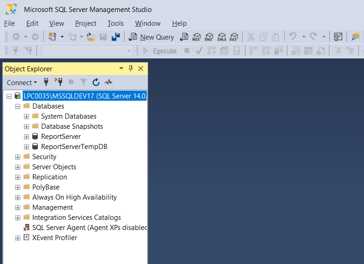Click Disconnect icon in Object Explorer

[59, 82]
